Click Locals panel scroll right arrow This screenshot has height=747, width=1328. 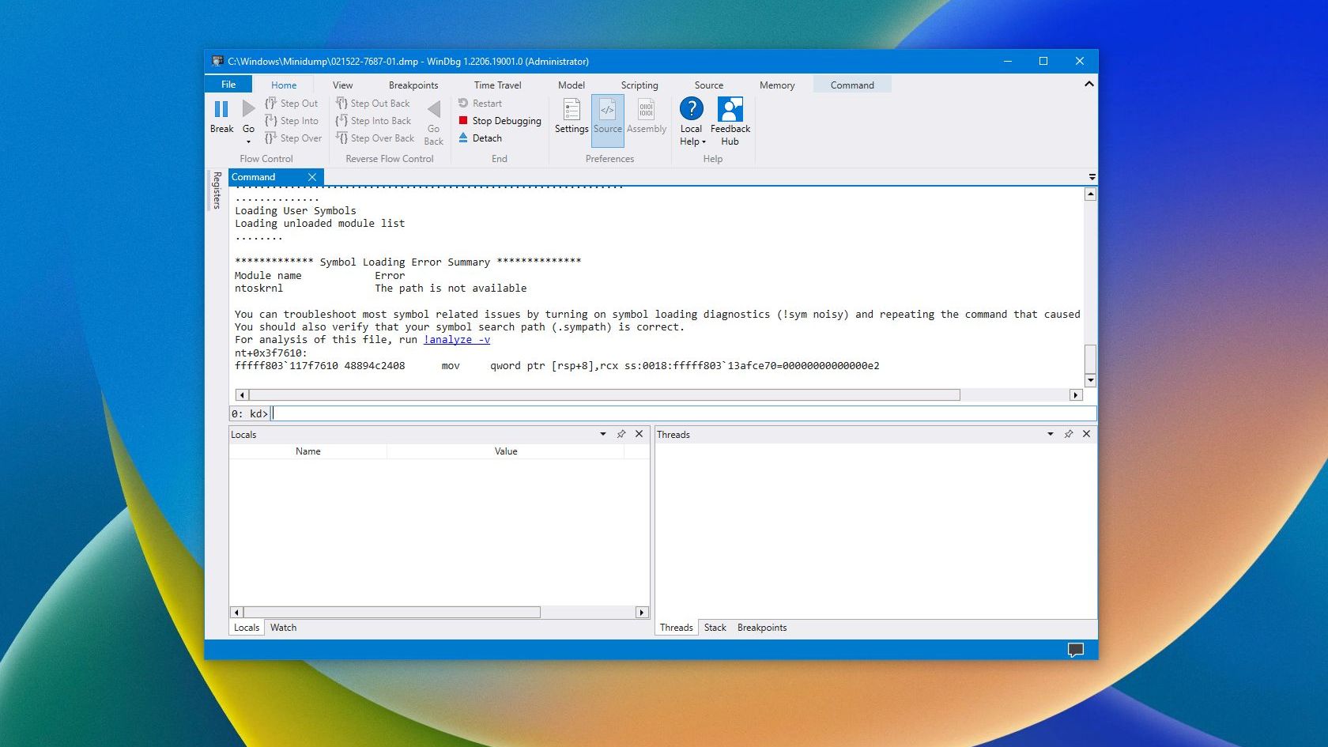(x=642, y=612)
